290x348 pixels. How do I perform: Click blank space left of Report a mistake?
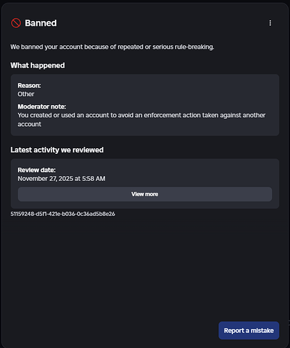click(116, 331)
